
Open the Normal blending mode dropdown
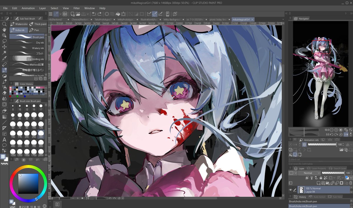coord(309,173)
